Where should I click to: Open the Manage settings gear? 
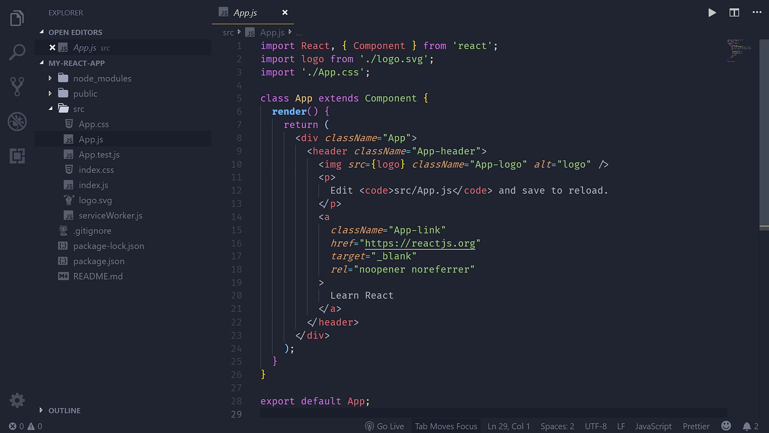click(x=16, y=401)
